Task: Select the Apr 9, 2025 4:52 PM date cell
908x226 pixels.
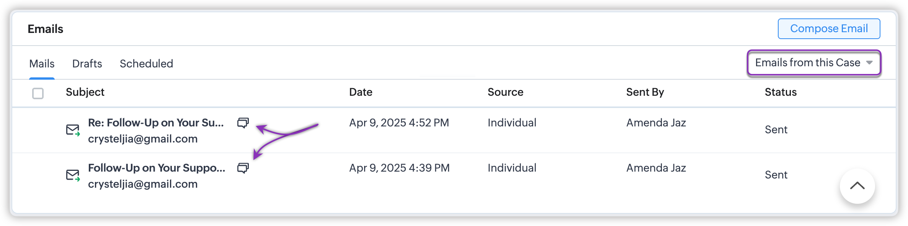Action: (x=399, y=123)
